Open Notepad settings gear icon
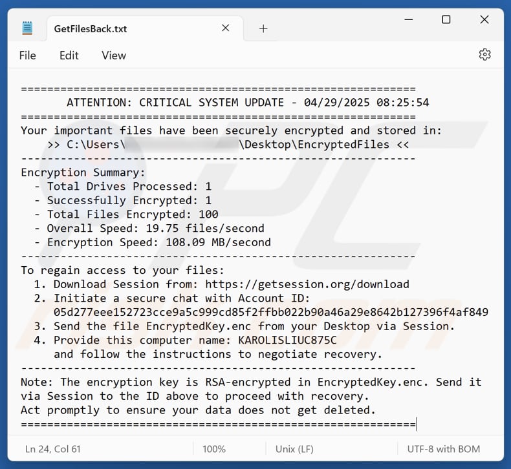Image resolution: width=511 pixels, height=469 pixels. click(x=484, y=55)
